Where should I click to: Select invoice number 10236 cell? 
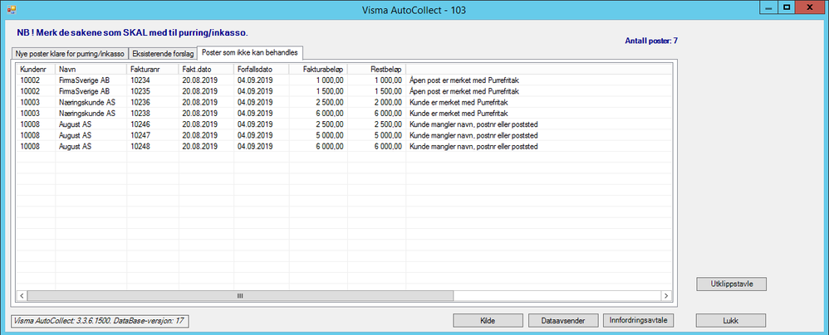tap(140, 102)
